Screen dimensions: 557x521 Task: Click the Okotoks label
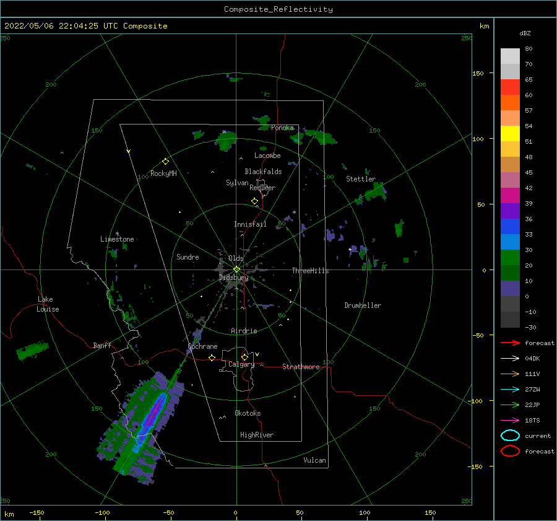point(248,413)
